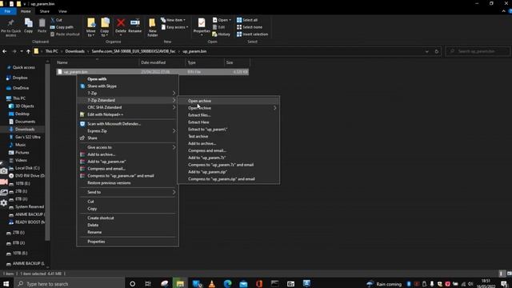Expand the Give access to submenu
Image resolution: width=512 pixels, height=288 pixels.
click(127, 147)
